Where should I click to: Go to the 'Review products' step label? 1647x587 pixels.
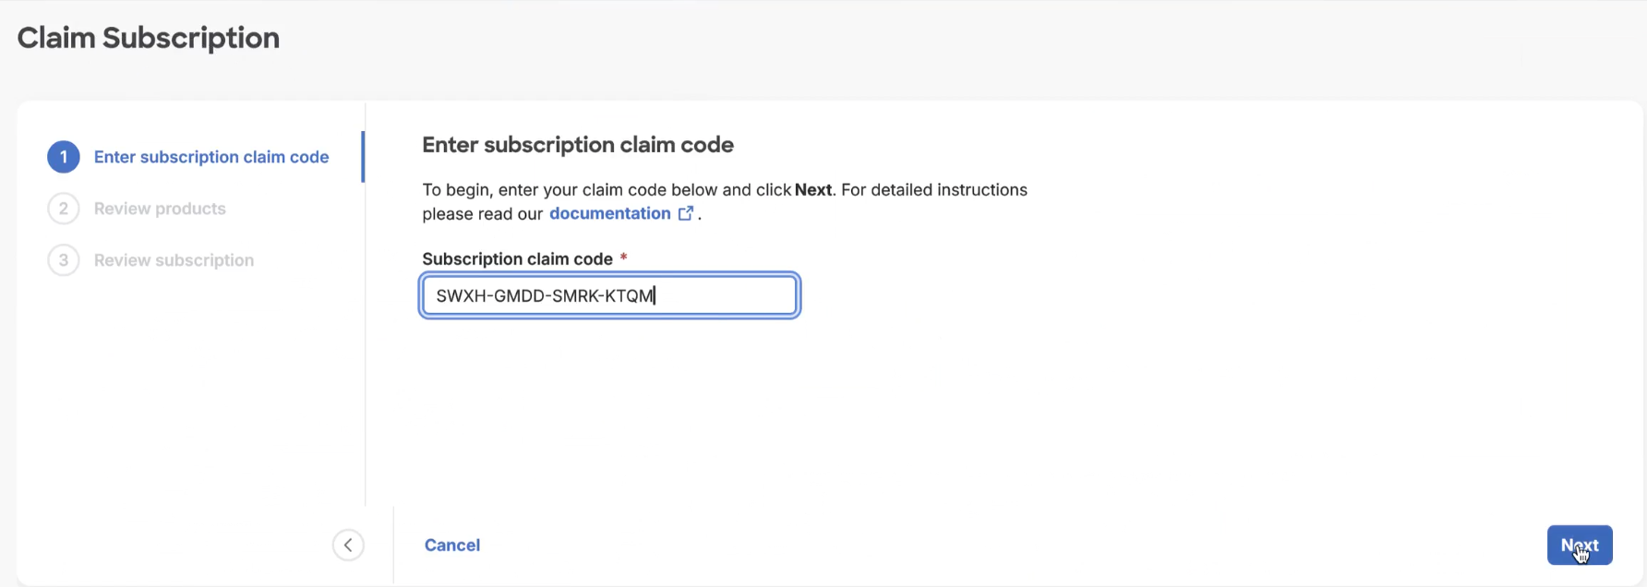[x=160, y=209]
